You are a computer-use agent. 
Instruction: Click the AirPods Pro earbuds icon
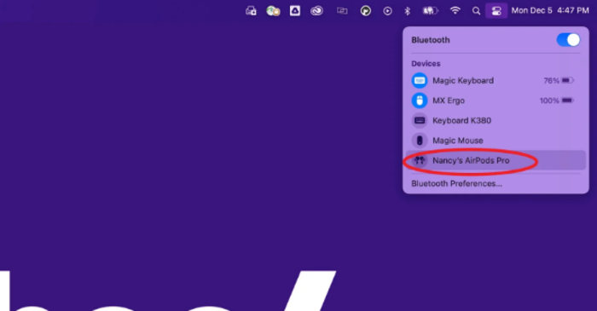[x=420, y=160]
